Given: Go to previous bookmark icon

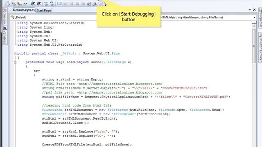Looking at the screenshot, I should pos(65,3).
